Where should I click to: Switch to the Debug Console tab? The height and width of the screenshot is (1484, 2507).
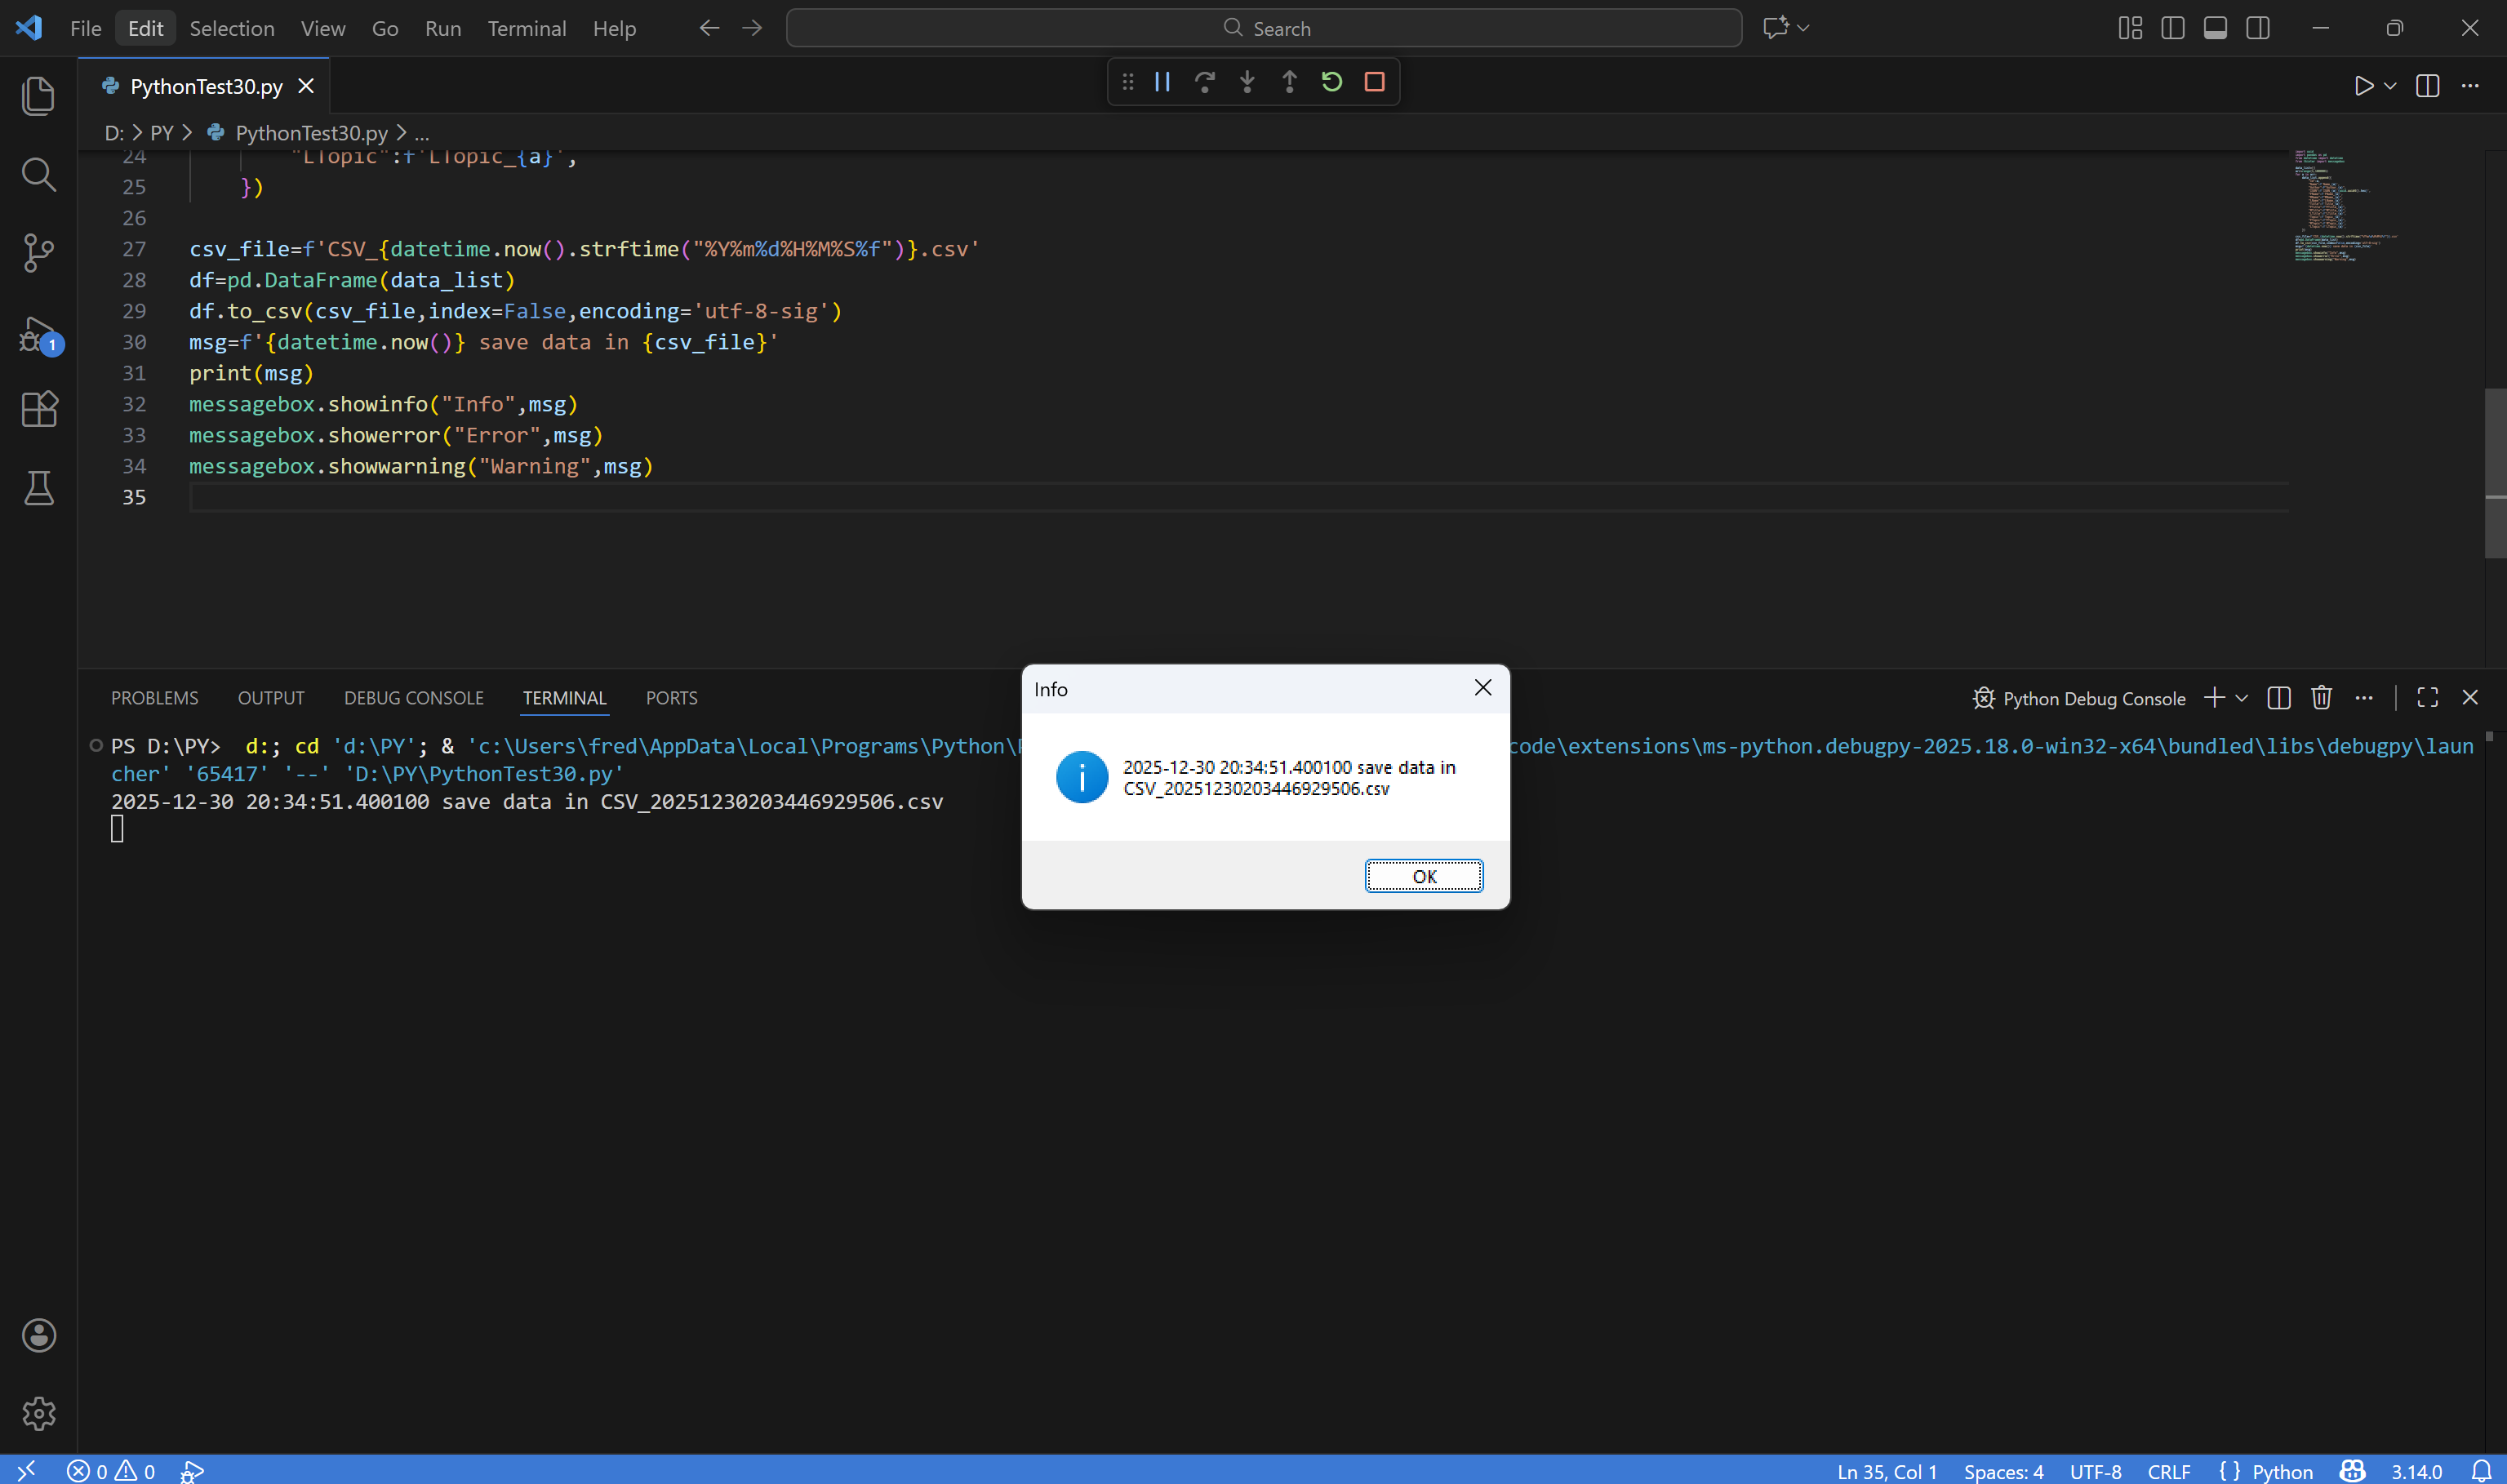413,698
